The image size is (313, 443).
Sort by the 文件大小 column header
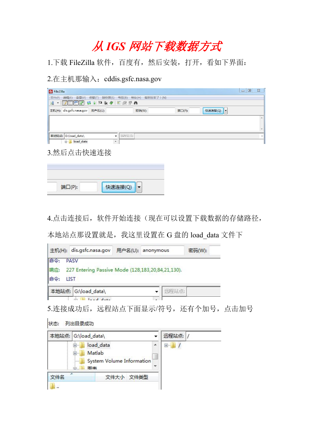[x=111, y=377]
